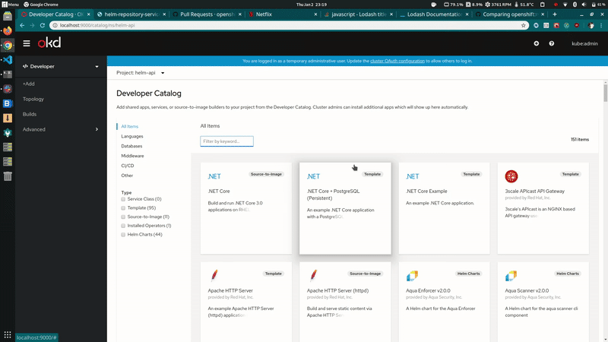Open the plus import icon in masthead
Image resolution: width=608 pixels, height=342 pixels.
[537, 43]
